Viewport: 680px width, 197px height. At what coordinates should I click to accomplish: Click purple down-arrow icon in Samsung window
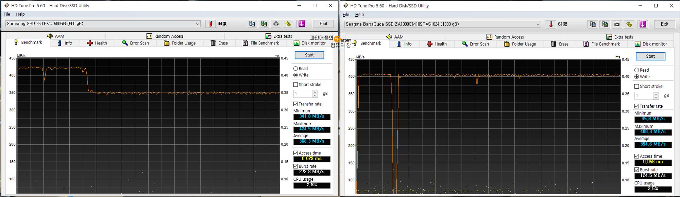point(302,24)
